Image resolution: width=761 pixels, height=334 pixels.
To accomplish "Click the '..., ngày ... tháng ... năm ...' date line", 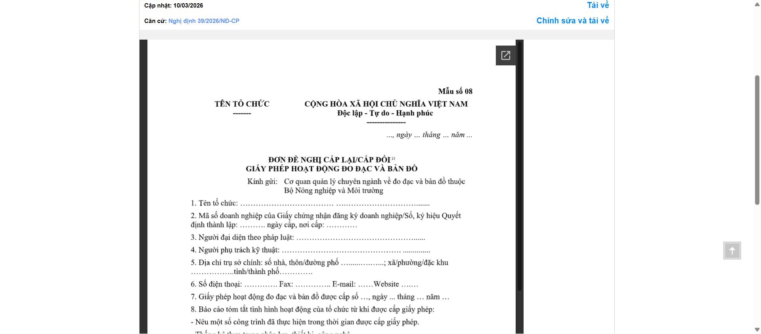I will [x=429, y=135].
